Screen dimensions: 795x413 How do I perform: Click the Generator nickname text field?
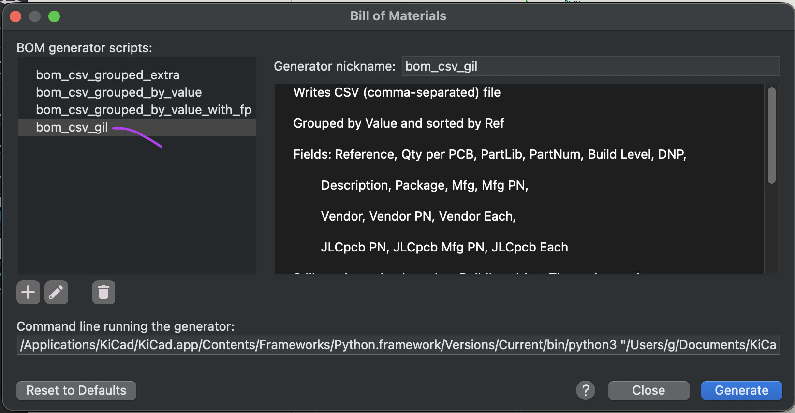(590, 66)
